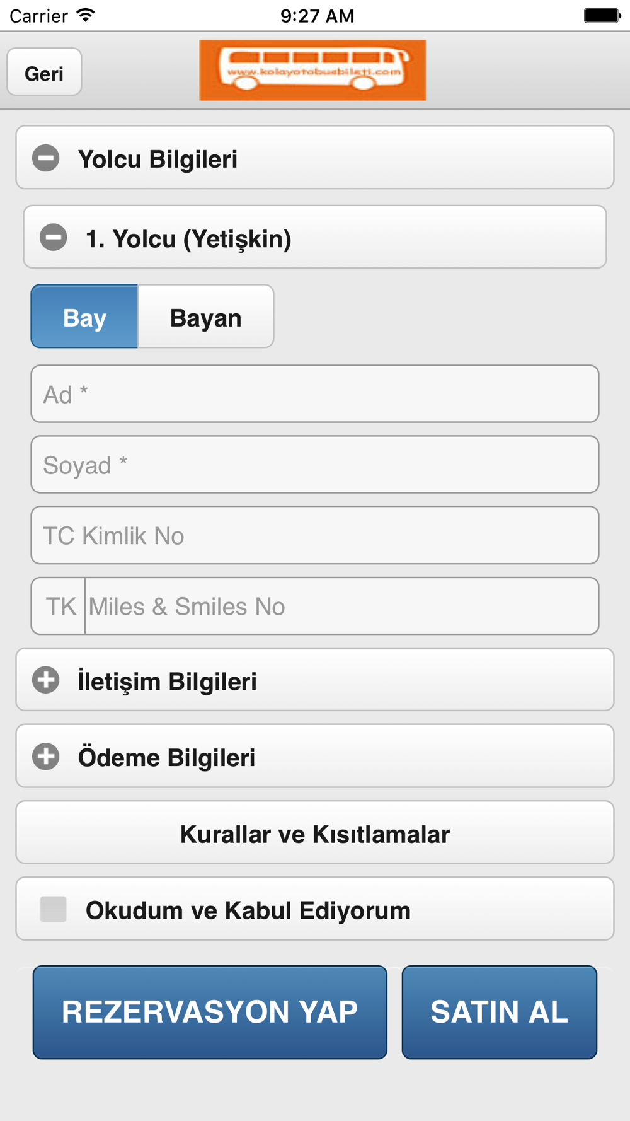Select Bay gender option
The width and height of the screenshot is (630, 1121).
(x=84, y=317)
